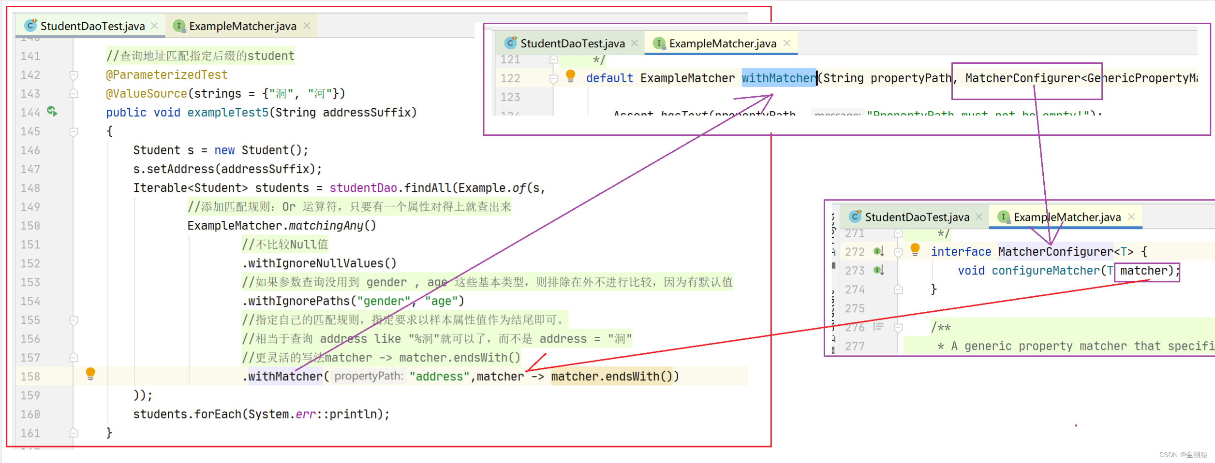1215x463 pixels.
Task: Close the ExampleMatcher.java tab above line 271
Action: tap(1131, 217)
